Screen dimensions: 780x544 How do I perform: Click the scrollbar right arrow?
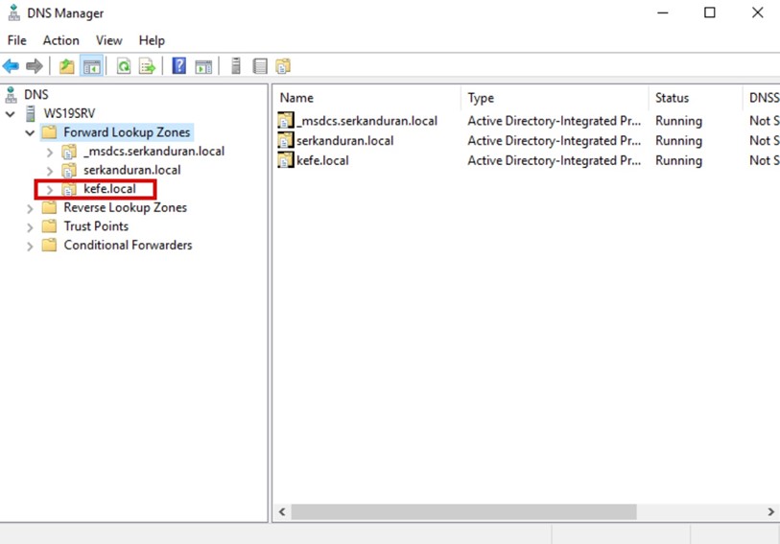point(770,511)
